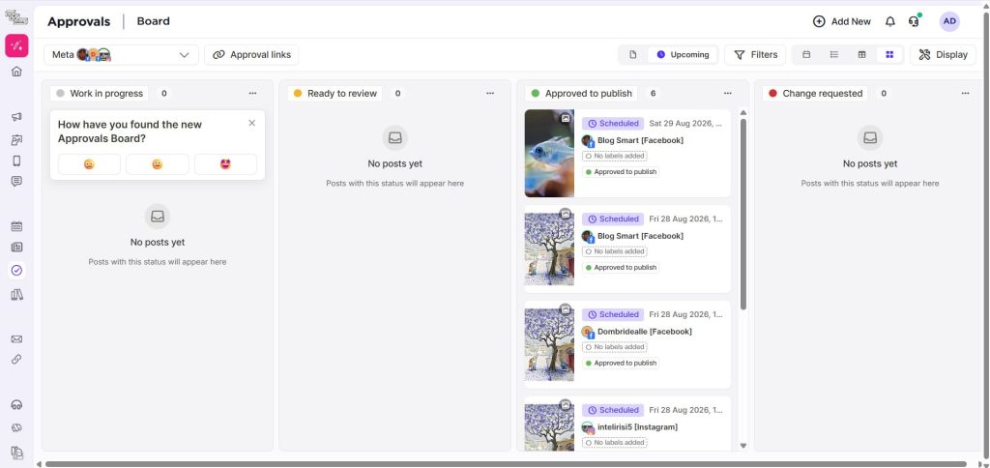The image size is (990, 468).
Task: Click the horizontal scrollbar at page bottom
Action: pos(505,464)
